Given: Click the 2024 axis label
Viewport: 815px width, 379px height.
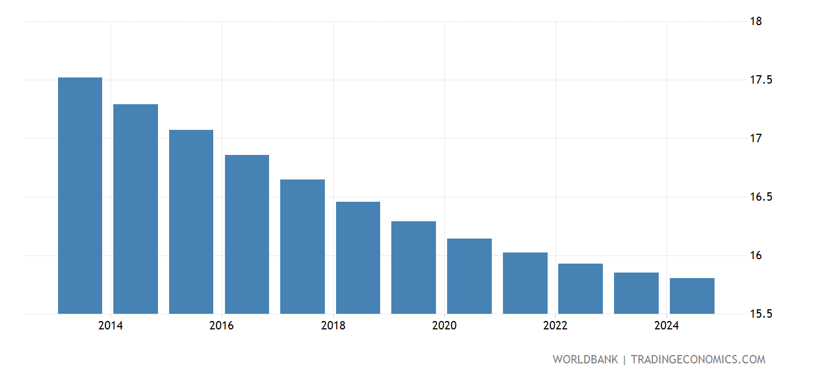Looking at the screenshot, I should click(665, 325).
